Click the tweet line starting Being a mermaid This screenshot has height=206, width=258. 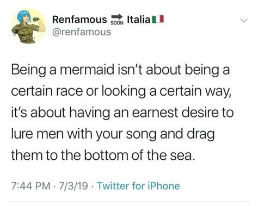pyautogui.click(x=120, y=70)
